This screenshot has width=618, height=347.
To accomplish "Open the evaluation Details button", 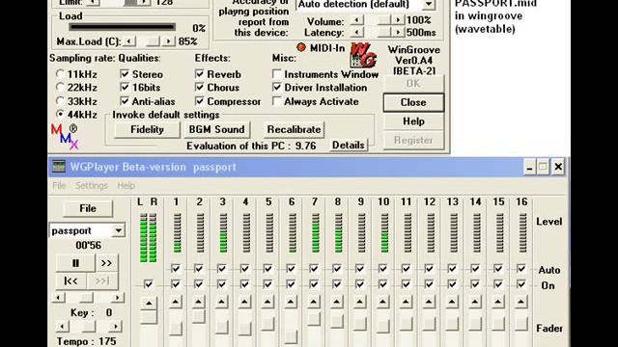I will (x=348, y=146).
